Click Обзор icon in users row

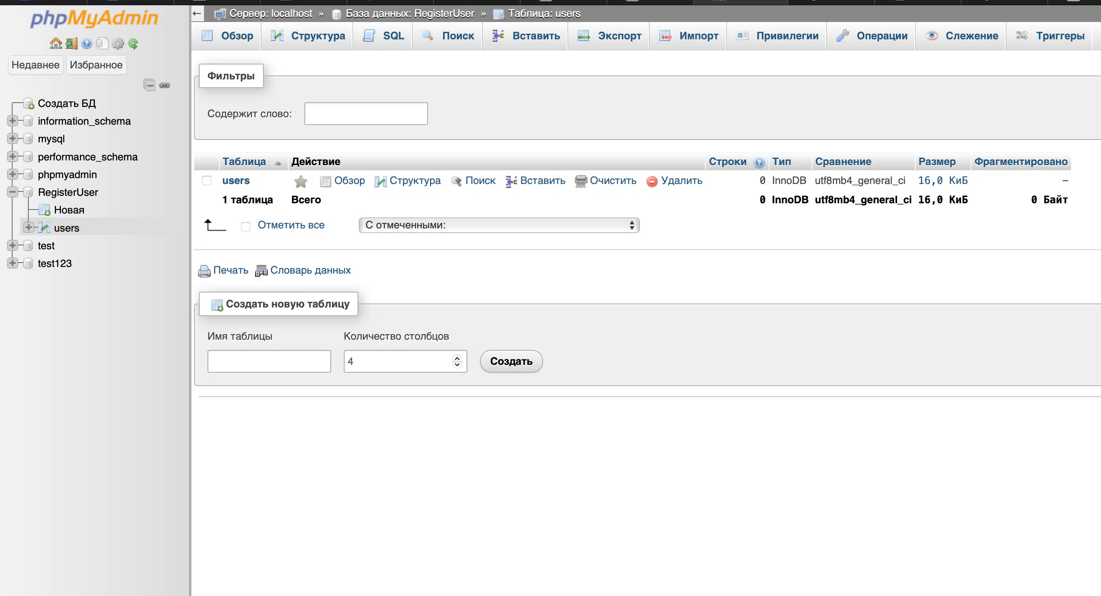[x=325, y=181]
